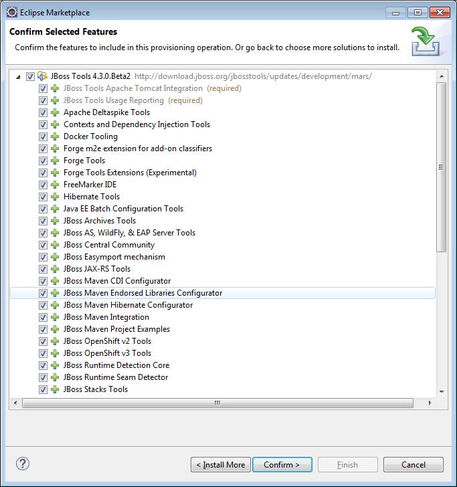
Task: Click the plus icon beside JBoss OpenShift v3 Tools
Action: pos(55,353)
